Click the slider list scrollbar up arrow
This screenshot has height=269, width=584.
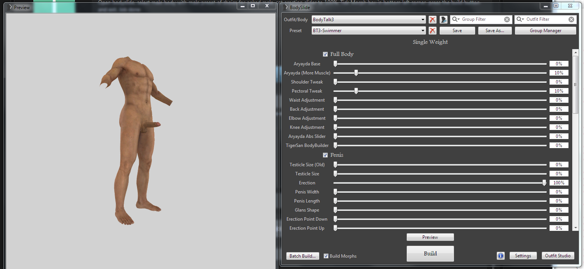point(576,53)
